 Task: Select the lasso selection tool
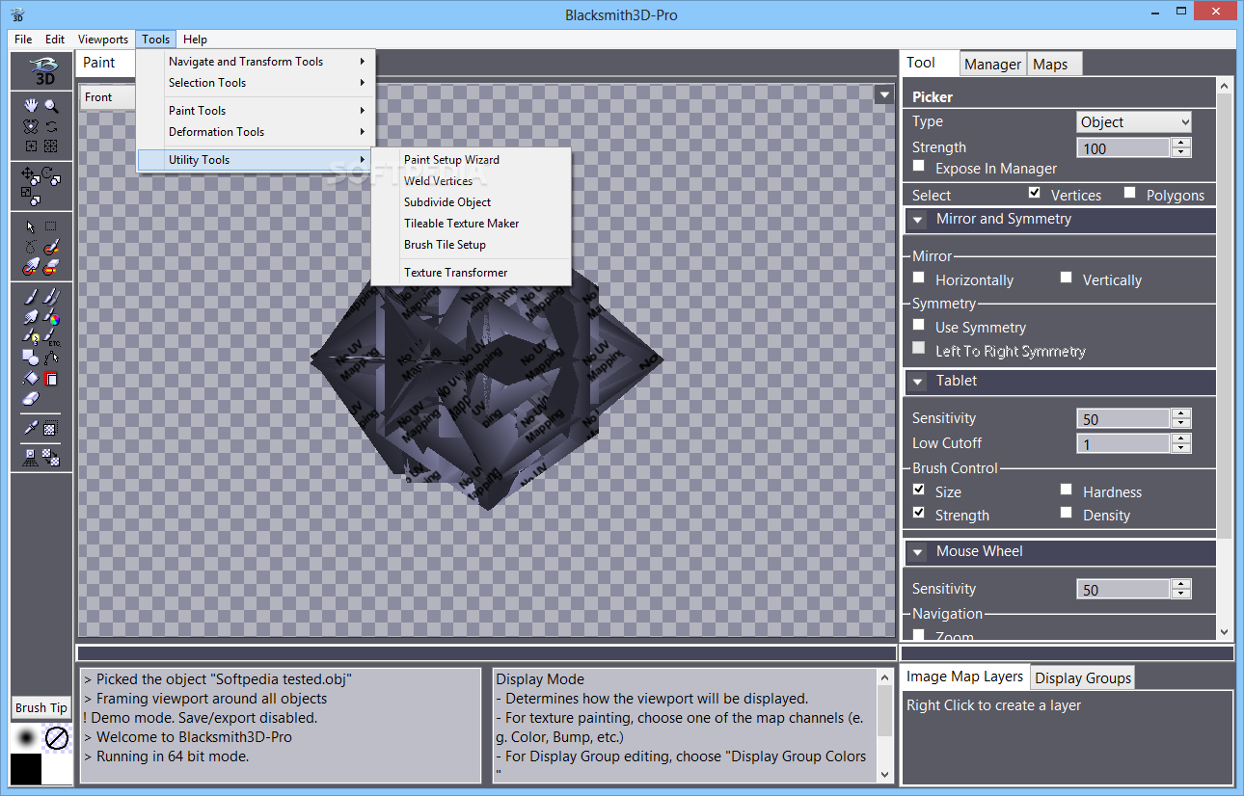31,247
